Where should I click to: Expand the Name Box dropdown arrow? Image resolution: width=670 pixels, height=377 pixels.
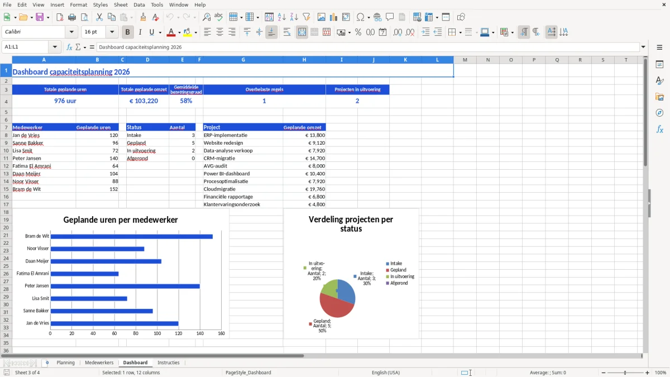pyautogui.click(x=55, y=47)
